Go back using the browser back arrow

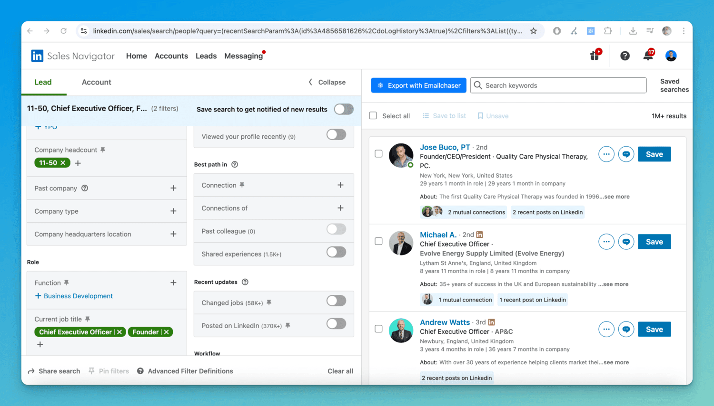[x=30, y=31]
